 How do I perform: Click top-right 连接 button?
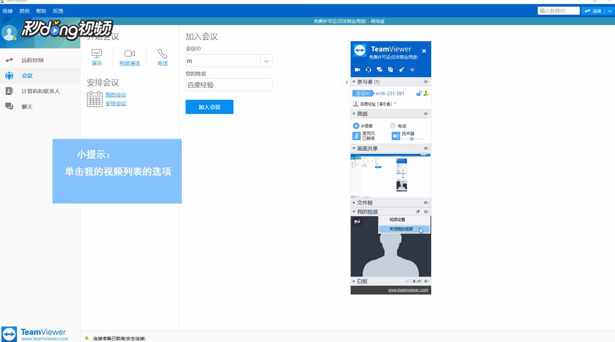(593, 11)
